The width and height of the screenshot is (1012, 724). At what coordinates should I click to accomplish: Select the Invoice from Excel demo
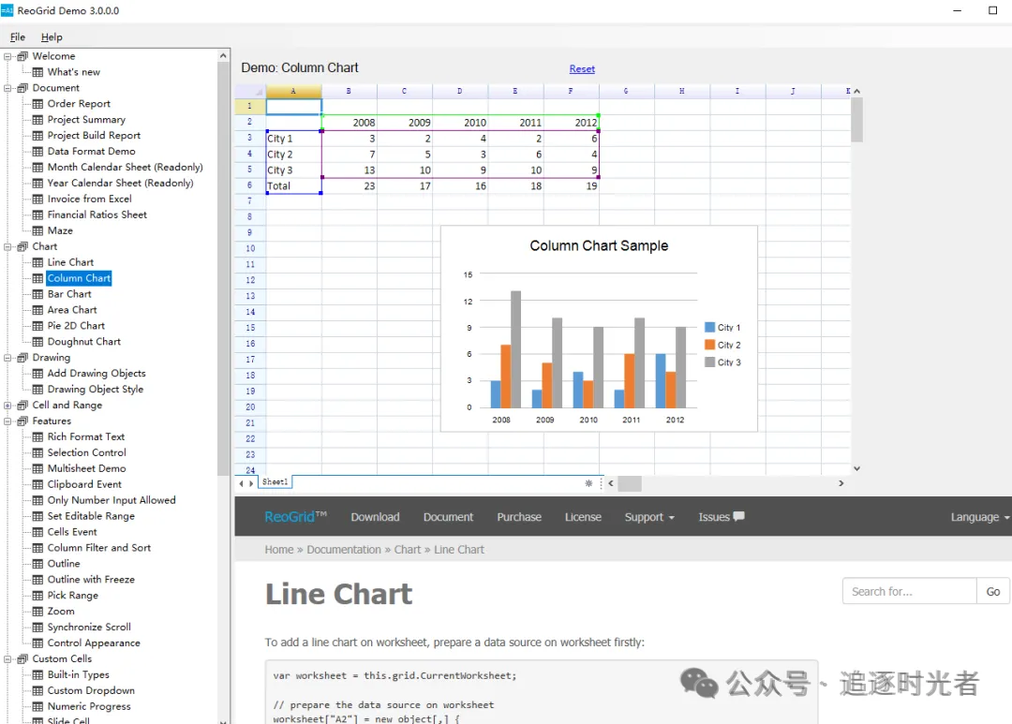[x=89, y=199]
